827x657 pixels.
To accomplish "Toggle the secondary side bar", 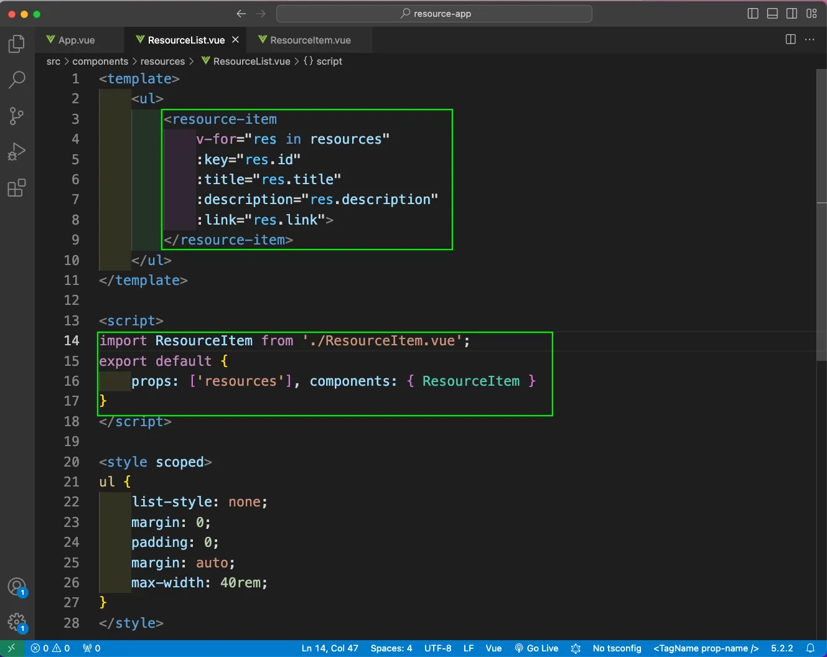I will coord(792,14).
